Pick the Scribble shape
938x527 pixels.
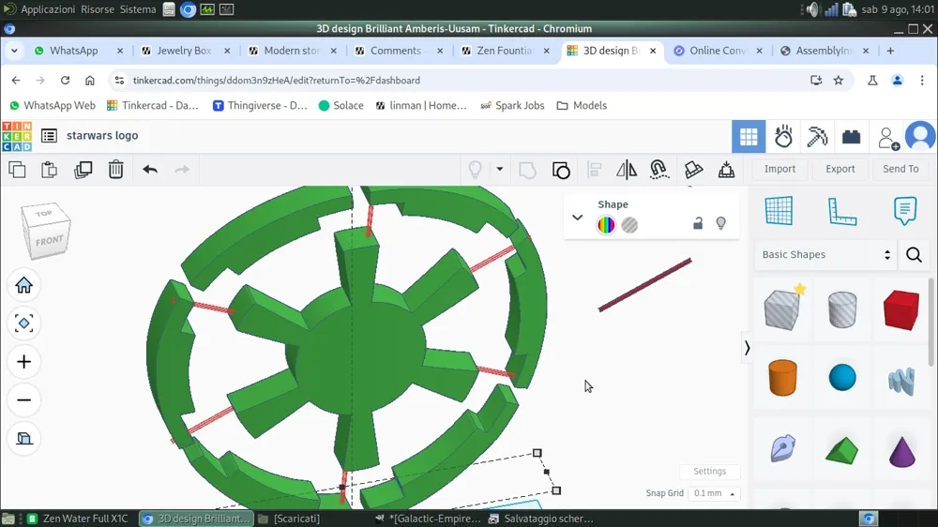(x=901, y=381)
